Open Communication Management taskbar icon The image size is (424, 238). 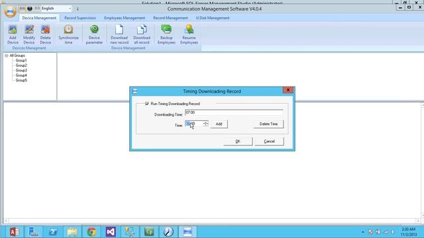pos(187,232)
